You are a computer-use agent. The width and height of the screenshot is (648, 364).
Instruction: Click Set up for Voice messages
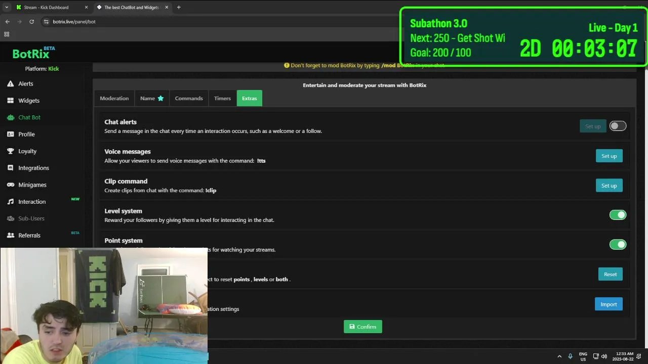pyautogui.click(x=609, y=156)
